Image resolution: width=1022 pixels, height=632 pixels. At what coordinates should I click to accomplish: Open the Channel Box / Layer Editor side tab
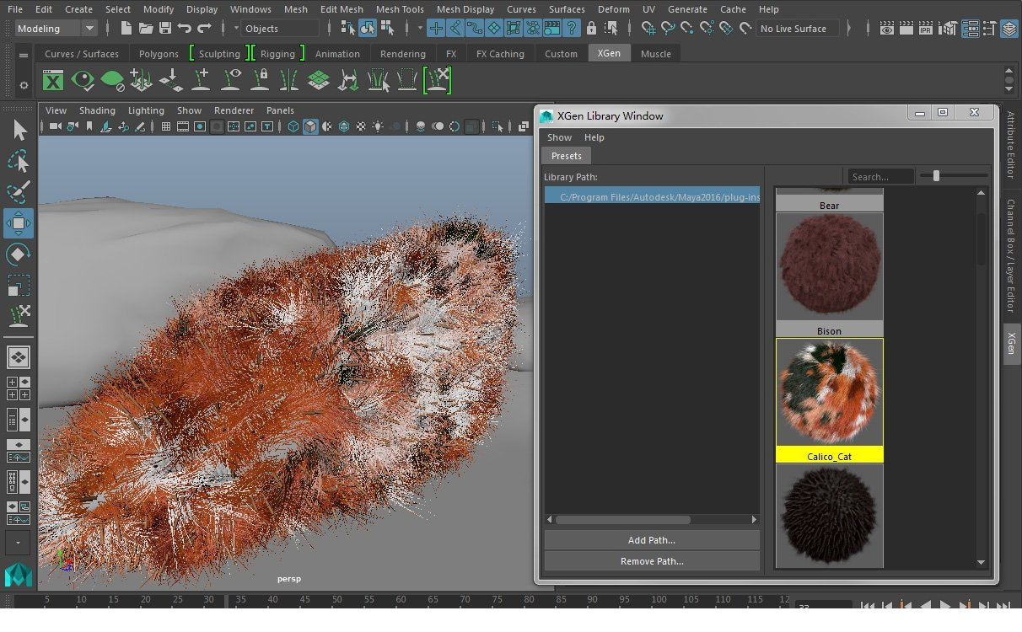(1012, 256)
